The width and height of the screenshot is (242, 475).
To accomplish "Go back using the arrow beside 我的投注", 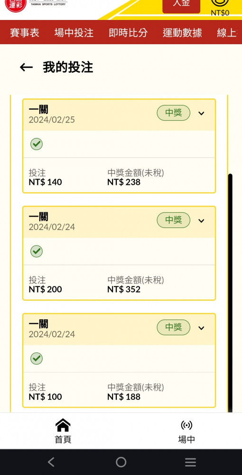I will [x=26, y=67].
